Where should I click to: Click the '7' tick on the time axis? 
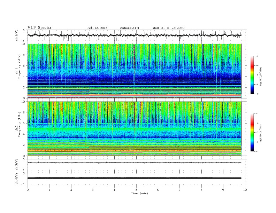point(180,190)
